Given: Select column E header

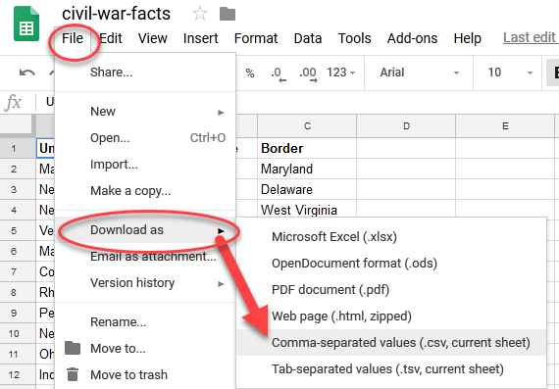Looking at the screenshot, I should [505, 126].
